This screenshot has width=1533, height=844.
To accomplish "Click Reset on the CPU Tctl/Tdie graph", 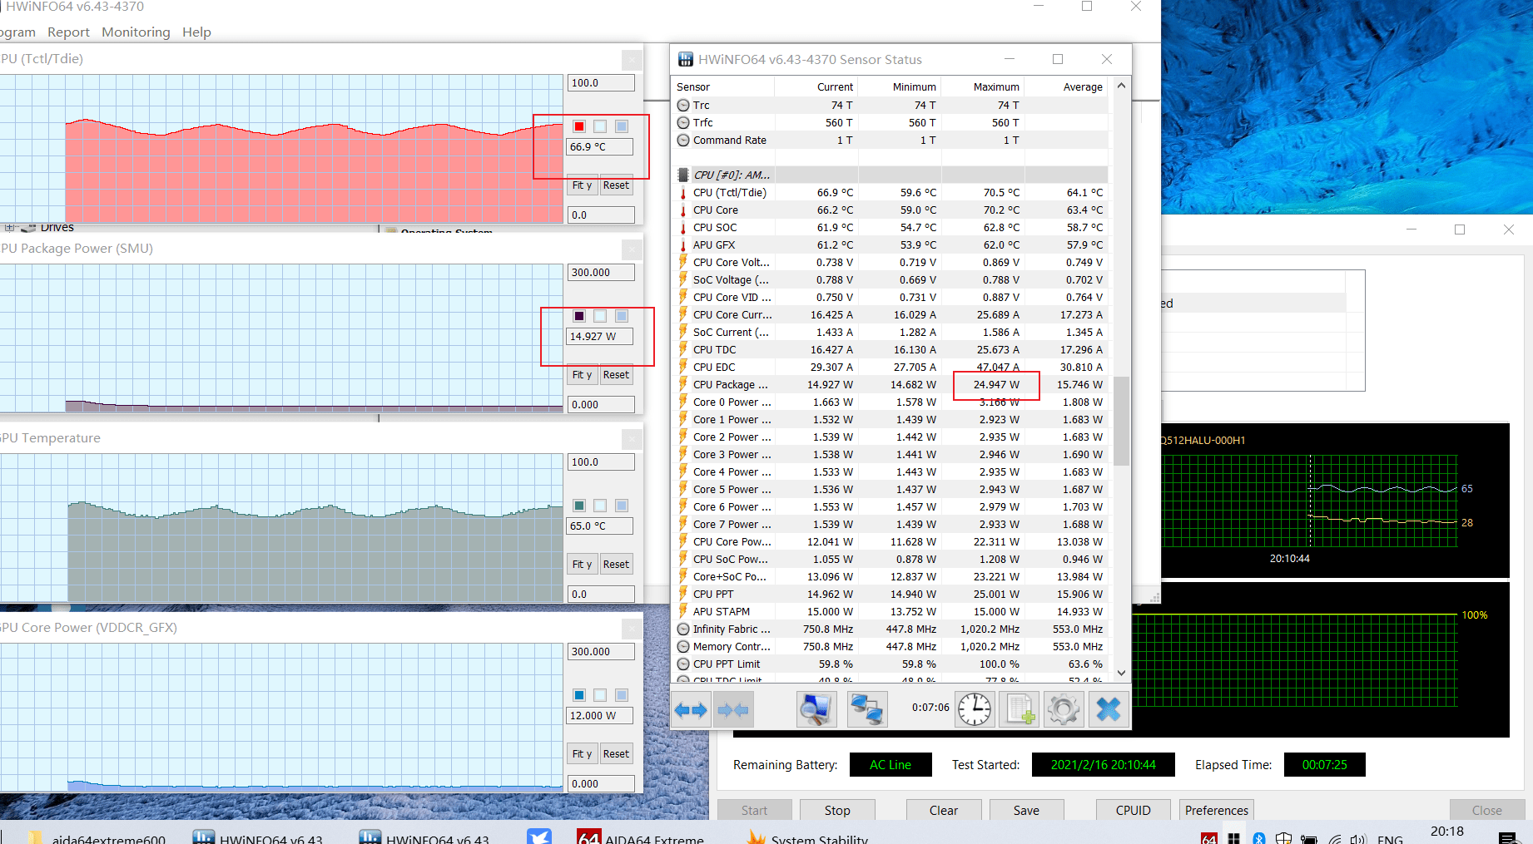I will coord(616,185).
